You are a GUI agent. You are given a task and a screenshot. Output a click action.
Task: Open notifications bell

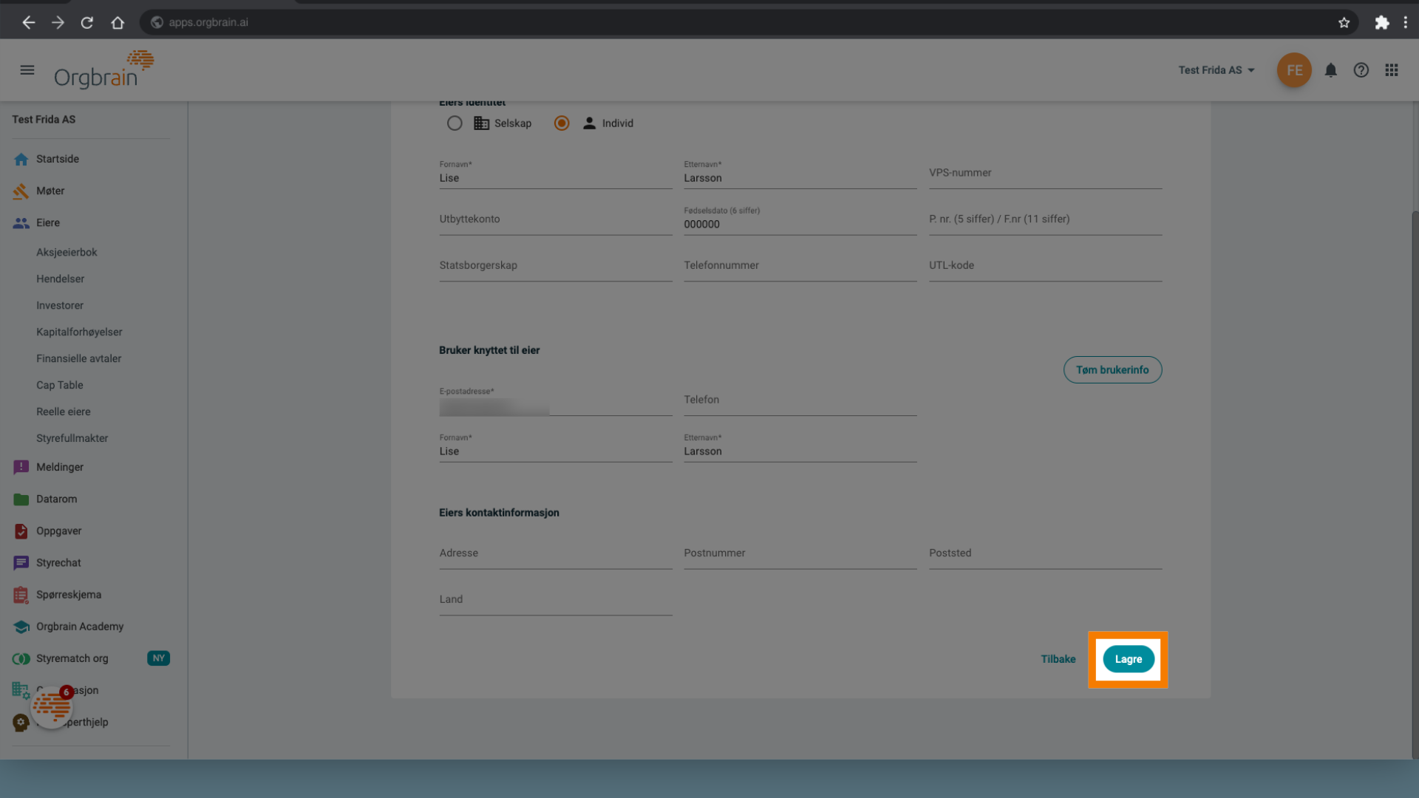1330,70
